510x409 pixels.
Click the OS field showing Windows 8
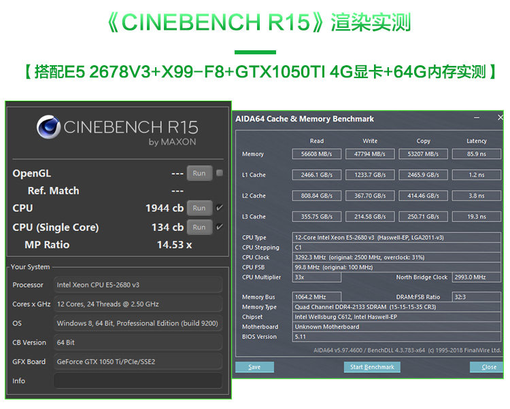pyautogui.click(x=138, y=323)
